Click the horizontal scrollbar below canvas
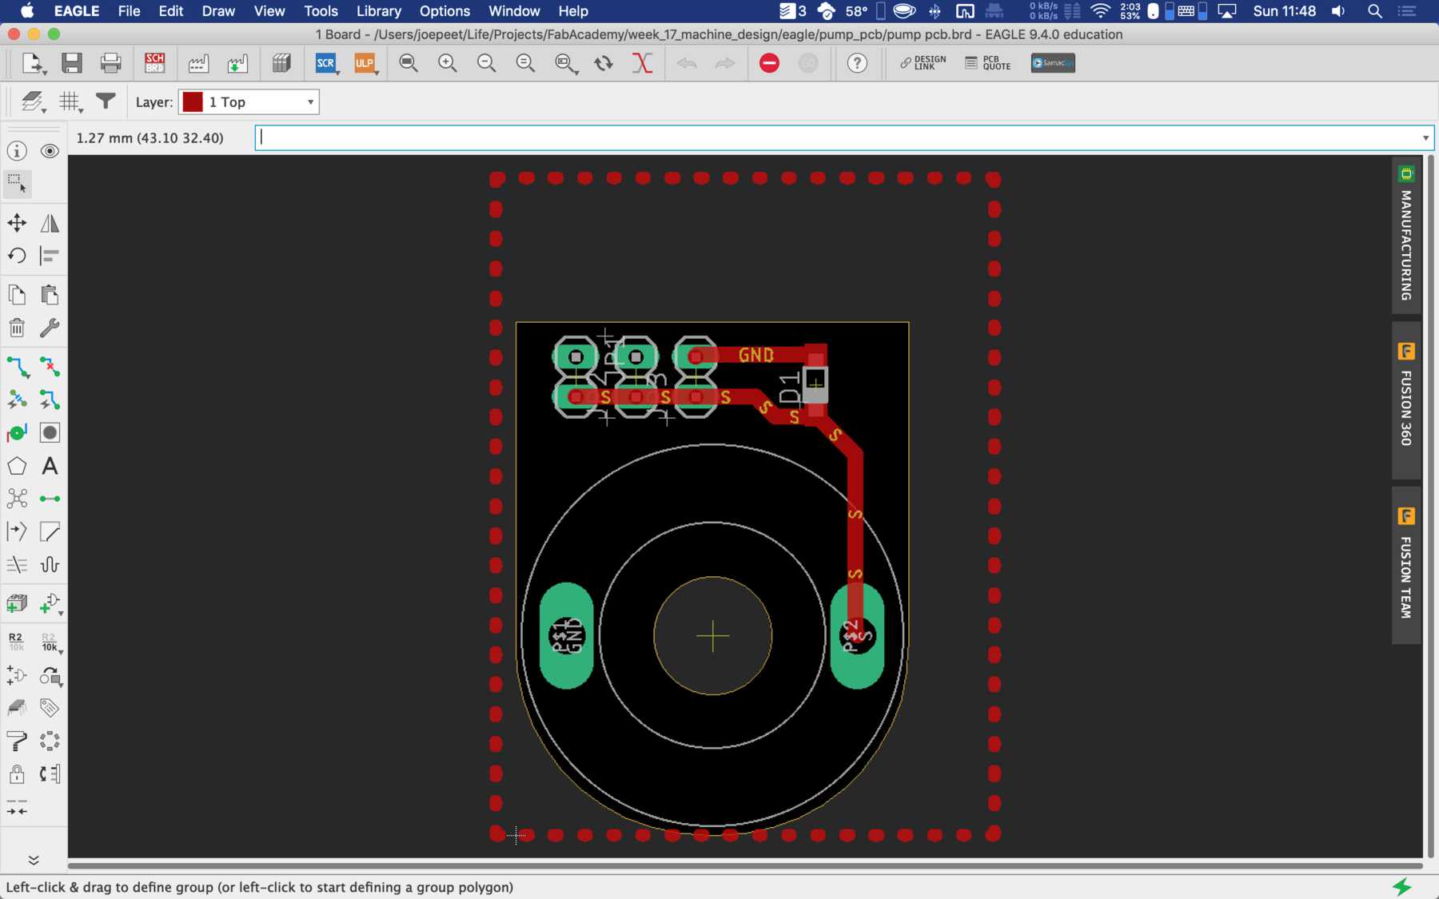This screenshot has width=1439, height=899. click(x=745, y=865)
